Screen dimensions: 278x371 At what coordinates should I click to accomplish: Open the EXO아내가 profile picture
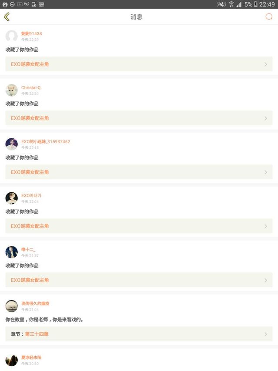[12, 198]
